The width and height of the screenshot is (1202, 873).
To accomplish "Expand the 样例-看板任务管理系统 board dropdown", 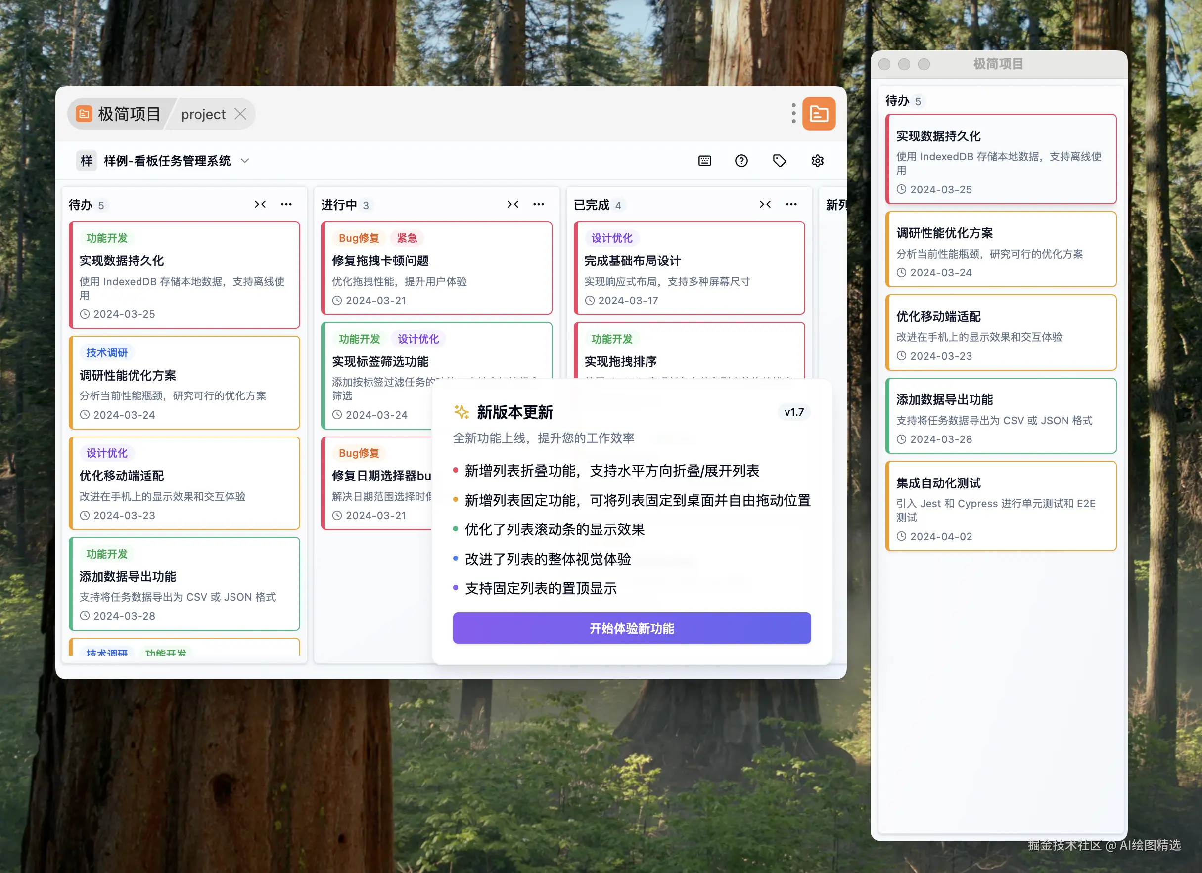I will (245, 161).
